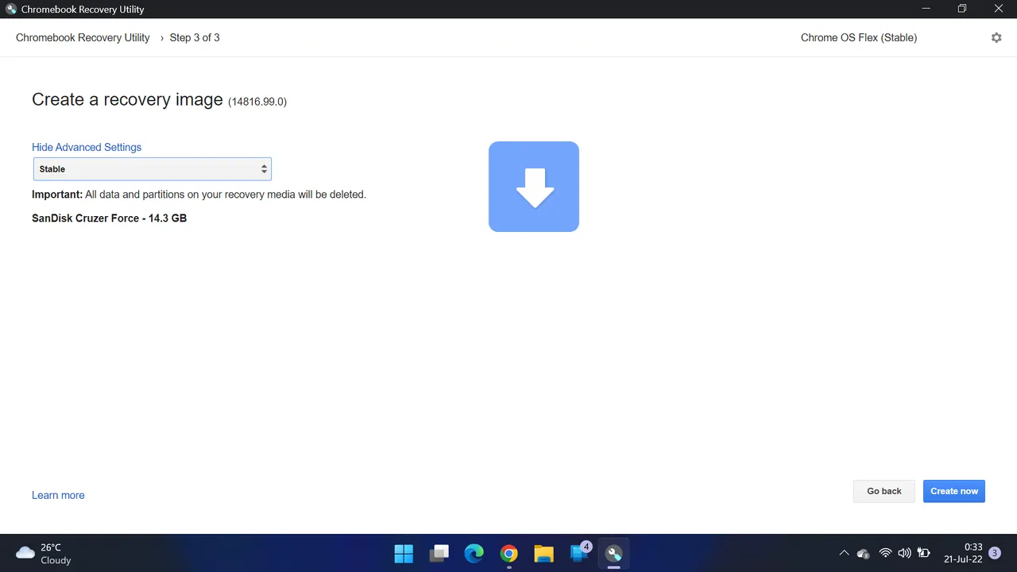Screen dimensions: 1017x572
Task: Check the battery status icon
Action: coord(924,554)
